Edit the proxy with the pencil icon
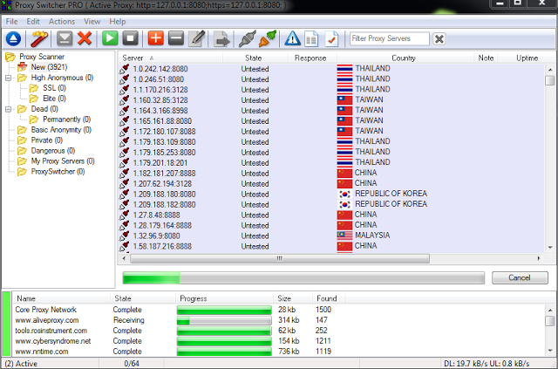This screenshot has height=369, width=558. (197, 38)
